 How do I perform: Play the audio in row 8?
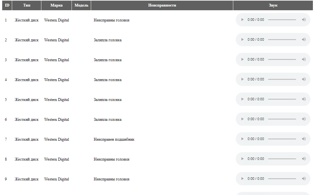pos(242,159)
